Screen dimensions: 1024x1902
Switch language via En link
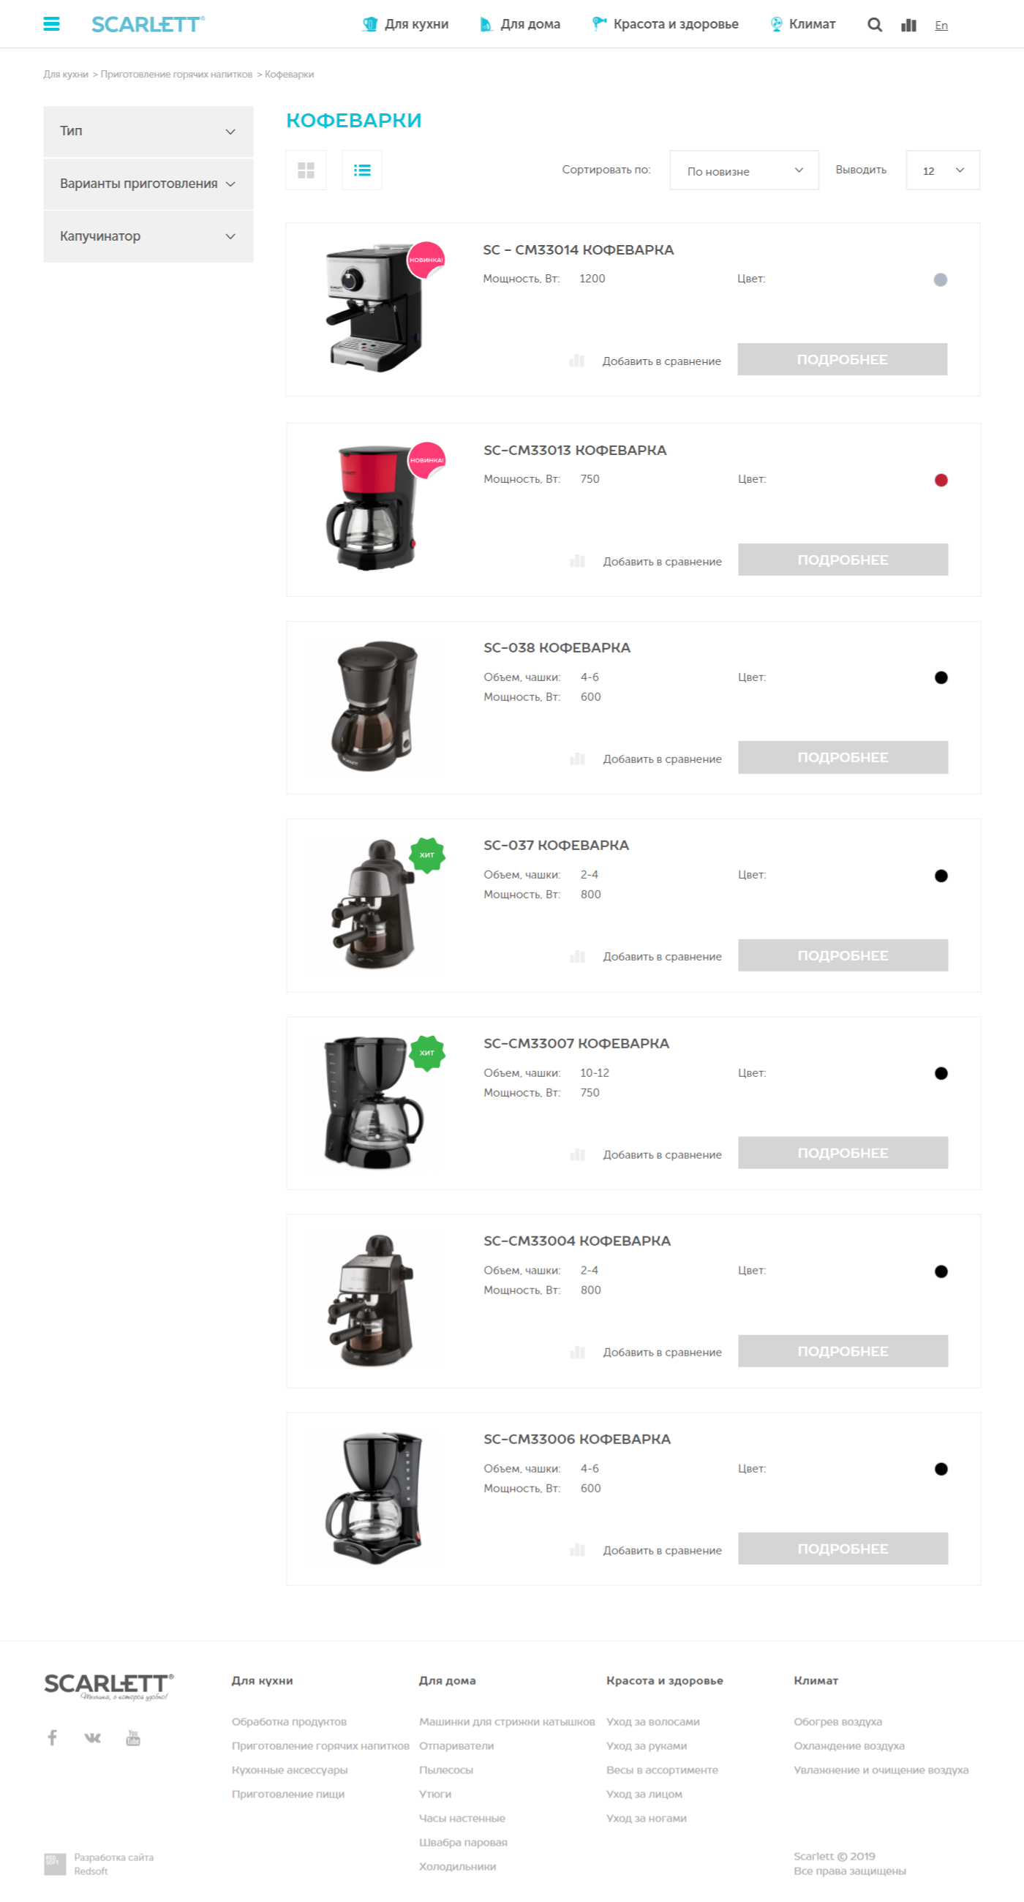(x=941, y=26)
